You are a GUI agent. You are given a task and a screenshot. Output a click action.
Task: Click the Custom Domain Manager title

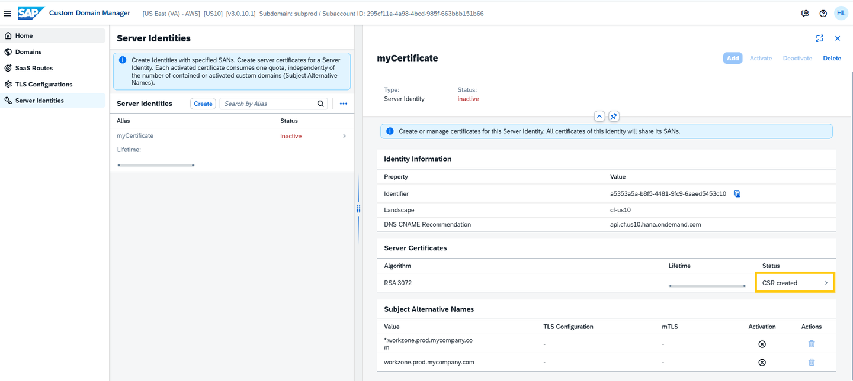[x=89, y=13]
